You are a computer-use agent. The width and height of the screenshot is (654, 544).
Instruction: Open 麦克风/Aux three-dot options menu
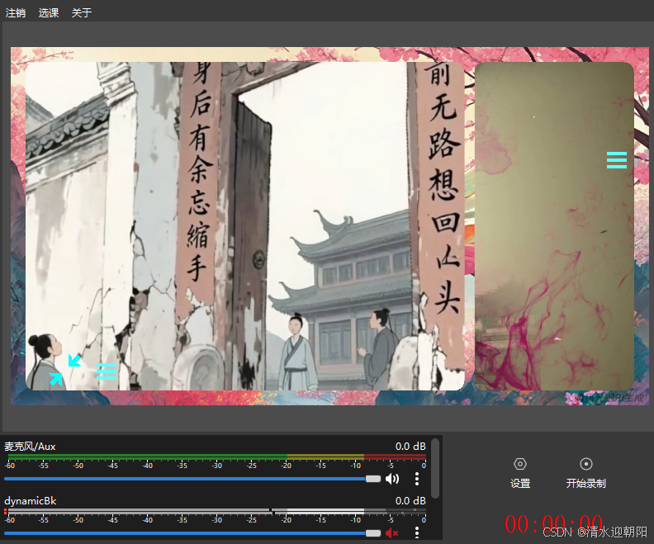tap(417, 479)
